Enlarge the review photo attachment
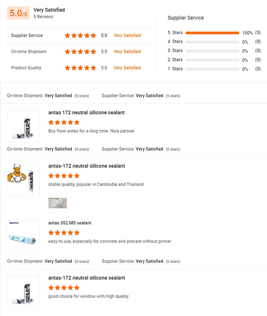Screen dimensions: 267x316 coord(58,203)
